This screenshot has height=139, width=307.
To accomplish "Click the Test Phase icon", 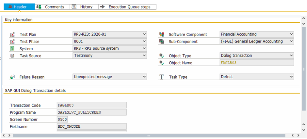I will pyautogui.click(x=12, y=42).
